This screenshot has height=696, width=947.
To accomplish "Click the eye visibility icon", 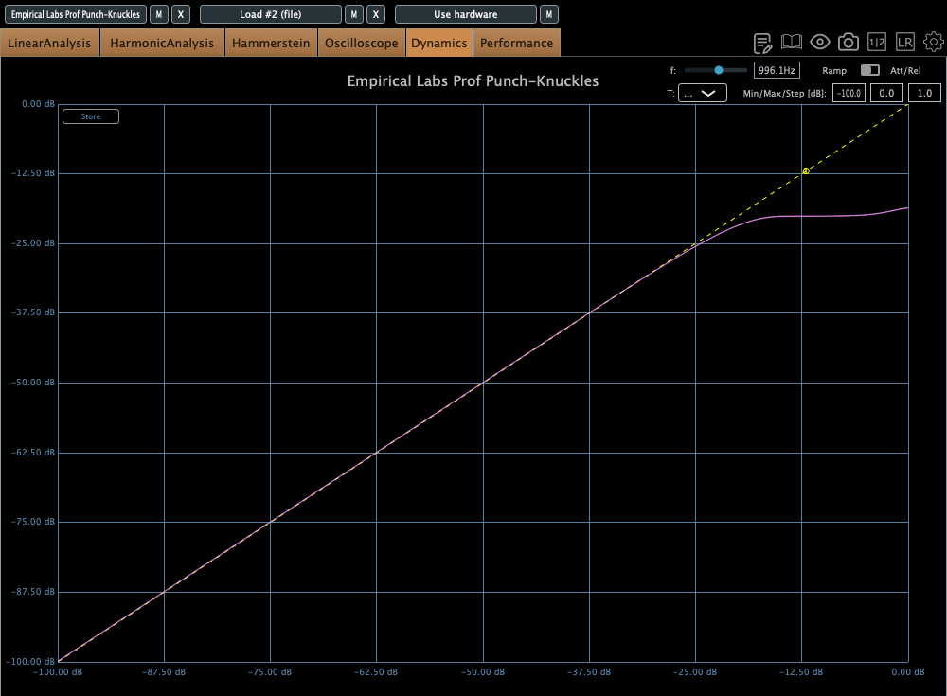I will tap(820, 43).
